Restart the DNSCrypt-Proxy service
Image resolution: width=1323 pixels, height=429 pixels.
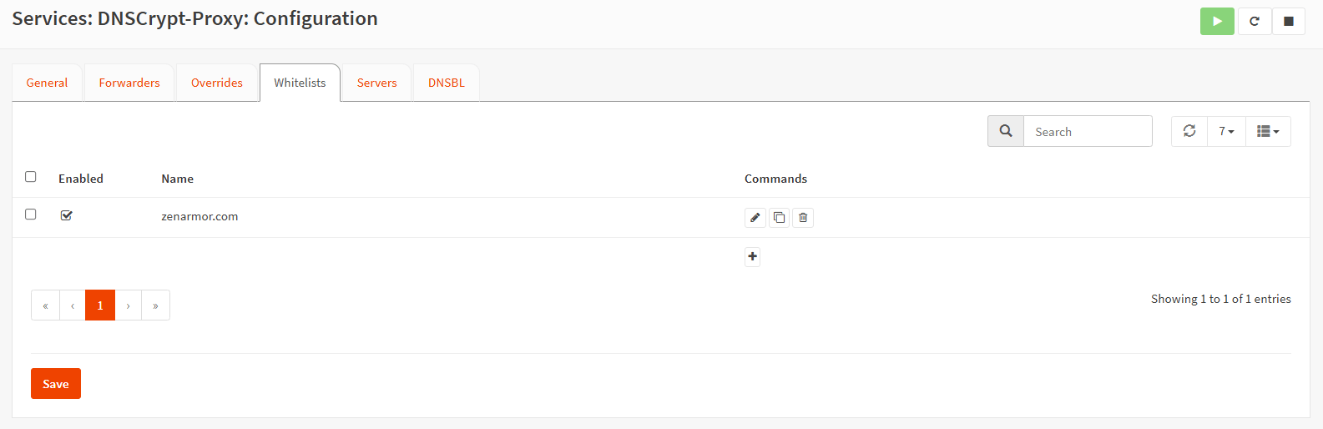tap(1254, 22)
